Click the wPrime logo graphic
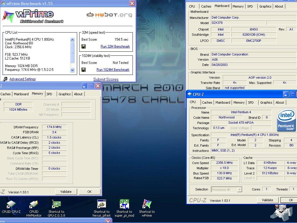Viewport: 297px width, 223px height. 32,16
